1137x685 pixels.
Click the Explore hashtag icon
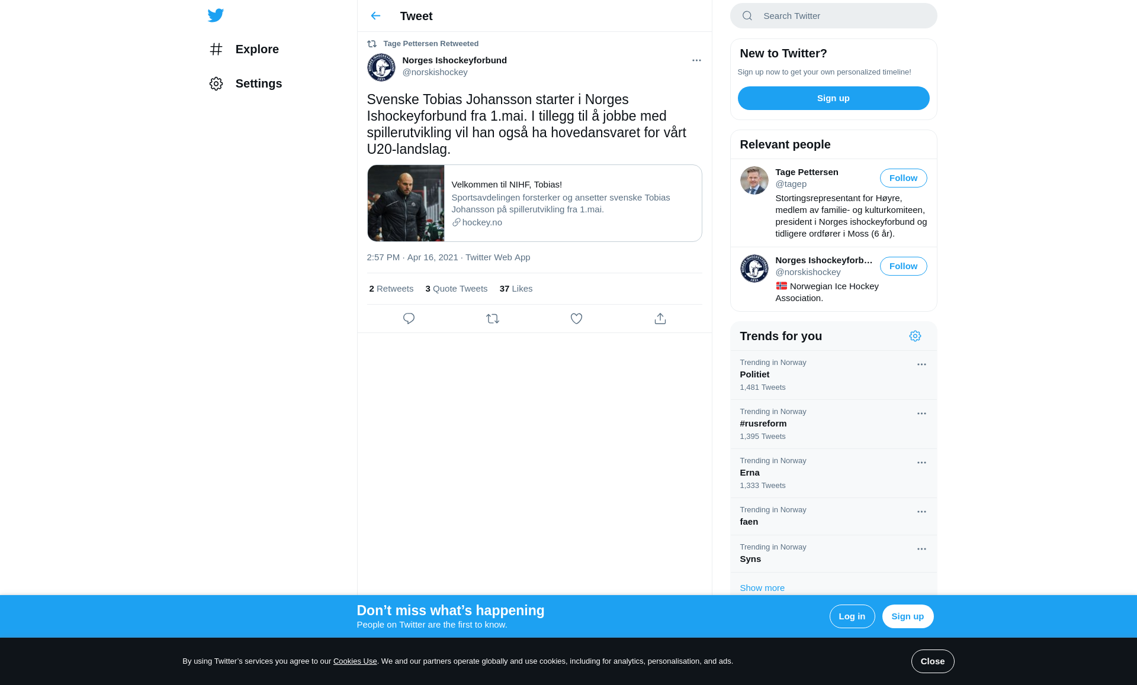[216, 49]
